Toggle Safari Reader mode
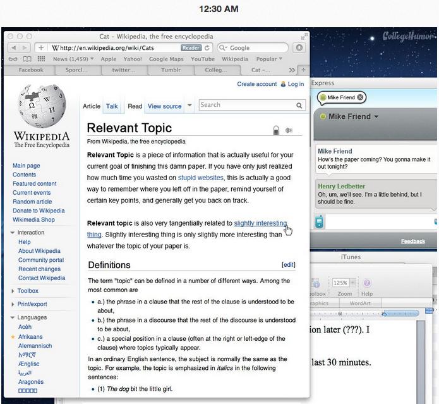This screenshot has height=404, width=439. click(190, 48)
